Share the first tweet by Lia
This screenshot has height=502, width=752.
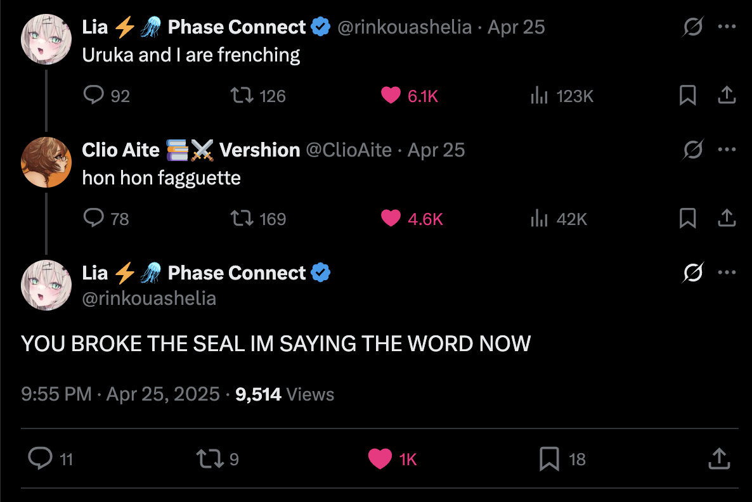726,96
